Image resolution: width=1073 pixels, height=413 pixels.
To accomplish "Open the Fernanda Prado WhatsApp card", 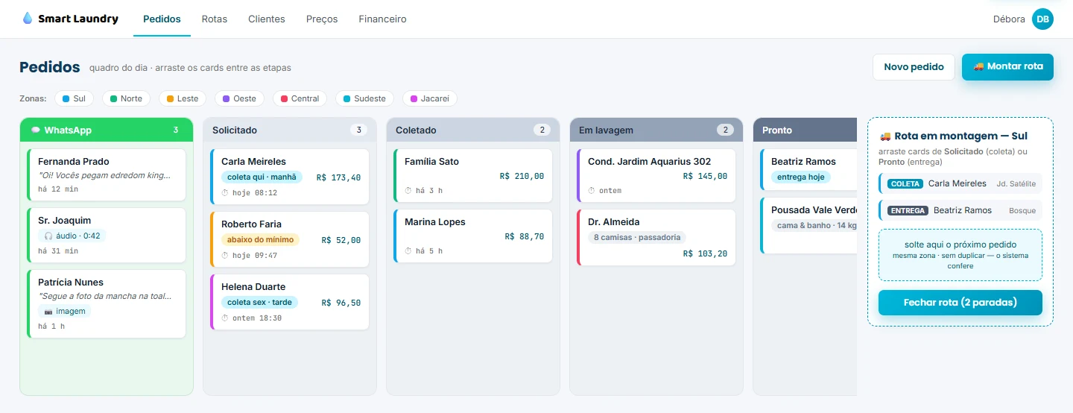I will pos(106,175).
